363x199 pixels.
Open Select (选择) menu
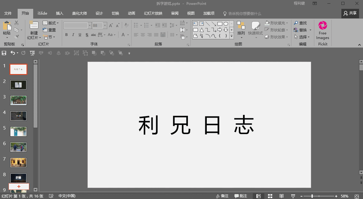(302, 37)
